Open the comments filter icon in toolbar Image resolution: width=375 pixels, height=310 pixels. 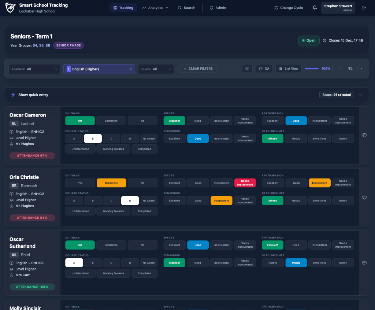coord(247,69)
